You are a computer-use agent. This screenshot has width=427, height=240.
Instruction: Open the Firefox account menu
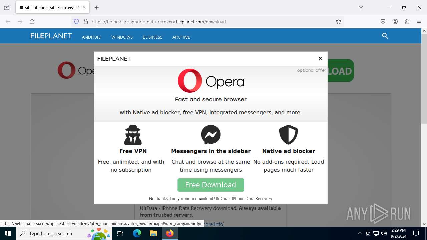[x=395, y=22]
